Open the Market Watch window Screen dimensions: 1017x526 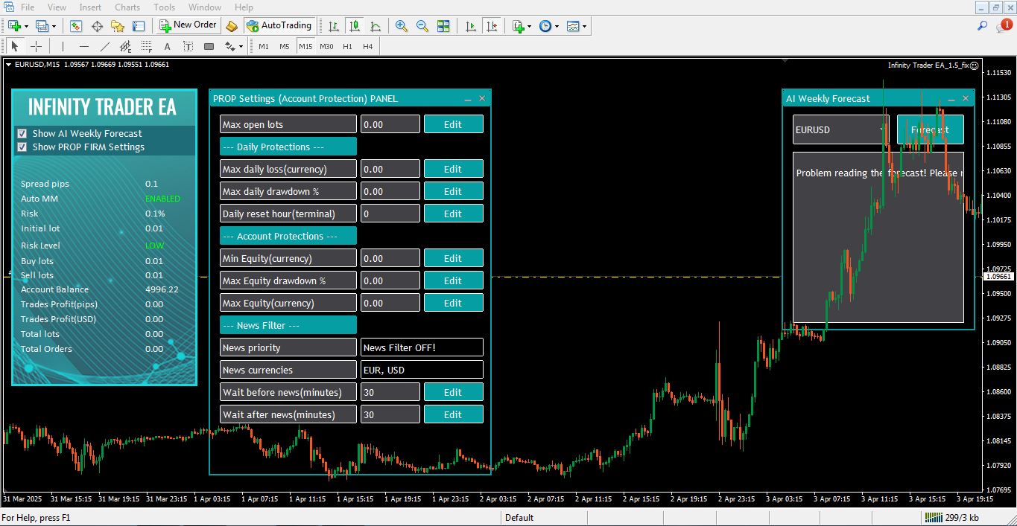coord(77,26)
